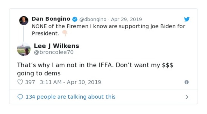This screenshot has height=114, width=207.
Task: Click the reply speech bubble icon
Action: pyautogui.click(x=20, y=97)
